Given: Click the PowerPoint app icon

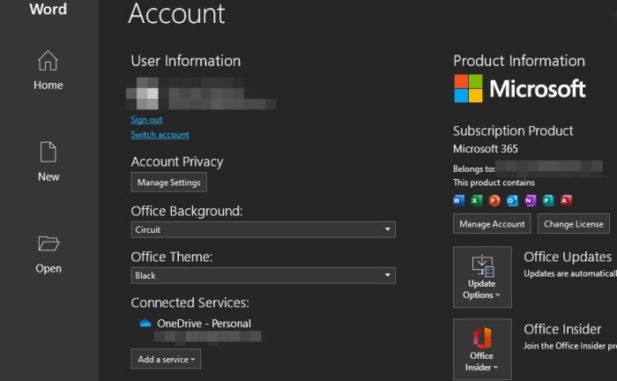Looking at the screenshot, I should (494, 200).
